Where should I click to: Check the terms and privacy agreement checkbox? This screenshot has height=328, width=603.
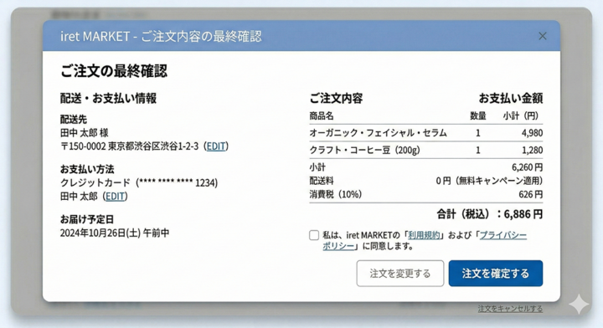(x=314, y=235)
